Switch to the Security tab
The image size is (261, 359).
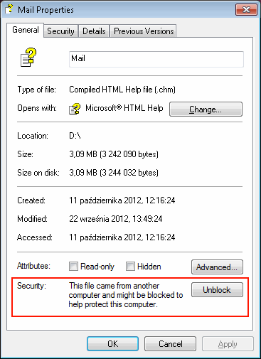60,31
